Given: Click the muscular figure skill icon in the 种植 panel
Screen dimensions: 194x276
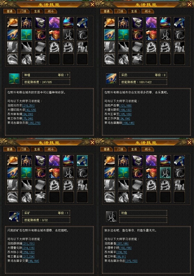Looking at the screenshot, I should point(82,47).
